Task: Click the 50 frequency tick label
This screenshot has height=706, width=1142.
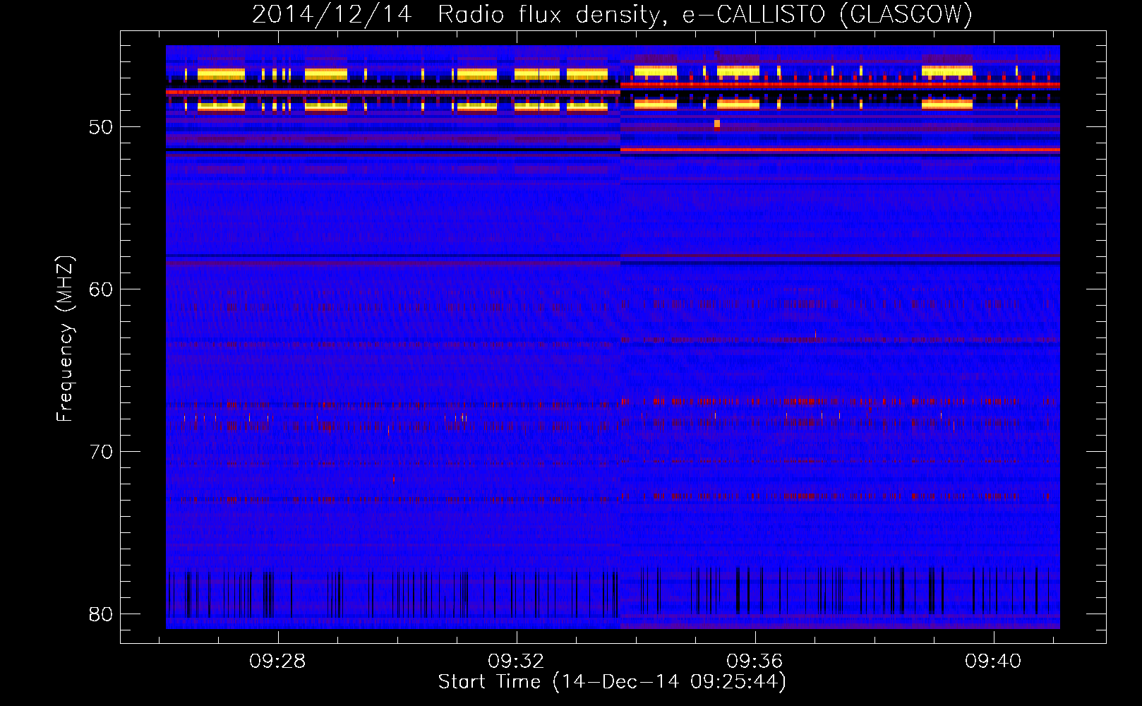Action: (x=101, y=127)
